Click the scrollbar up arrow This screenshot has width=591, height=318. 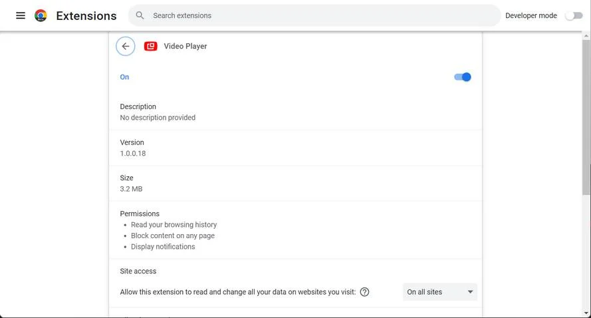click(x=586, y=36)
